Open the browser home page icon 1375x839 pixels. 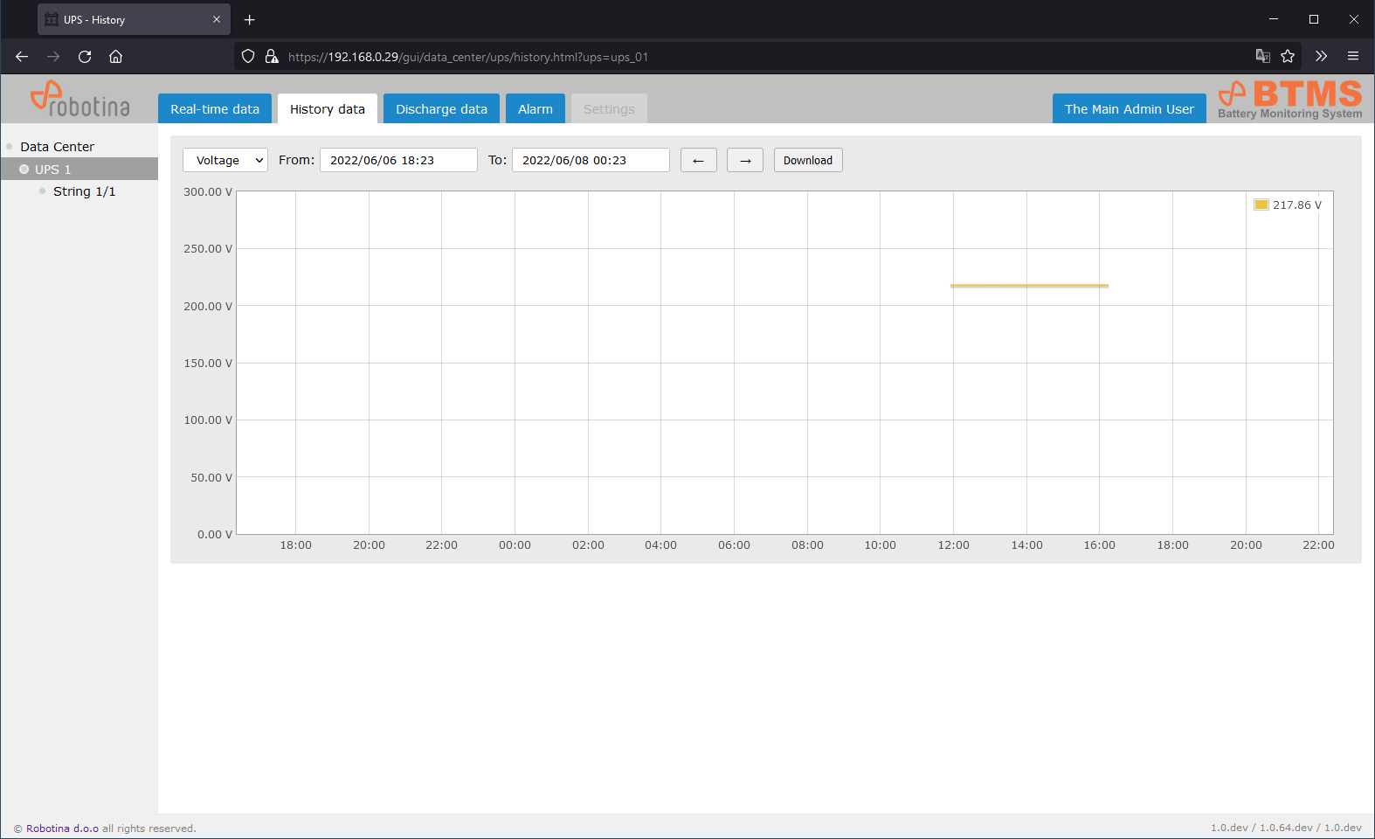[x=115, y=57]
